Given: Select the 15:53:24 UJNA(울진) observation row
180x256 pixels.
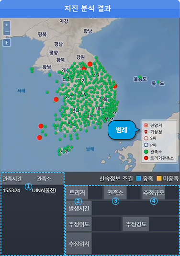Looking at the screenshot, I should pyautogui.click(x=32, y=190).
